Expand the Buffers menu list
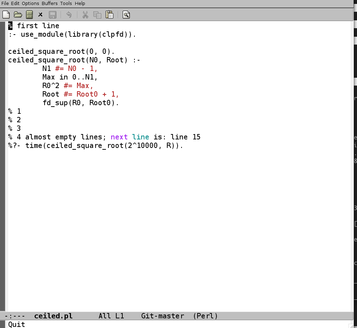 click(50, 3)
